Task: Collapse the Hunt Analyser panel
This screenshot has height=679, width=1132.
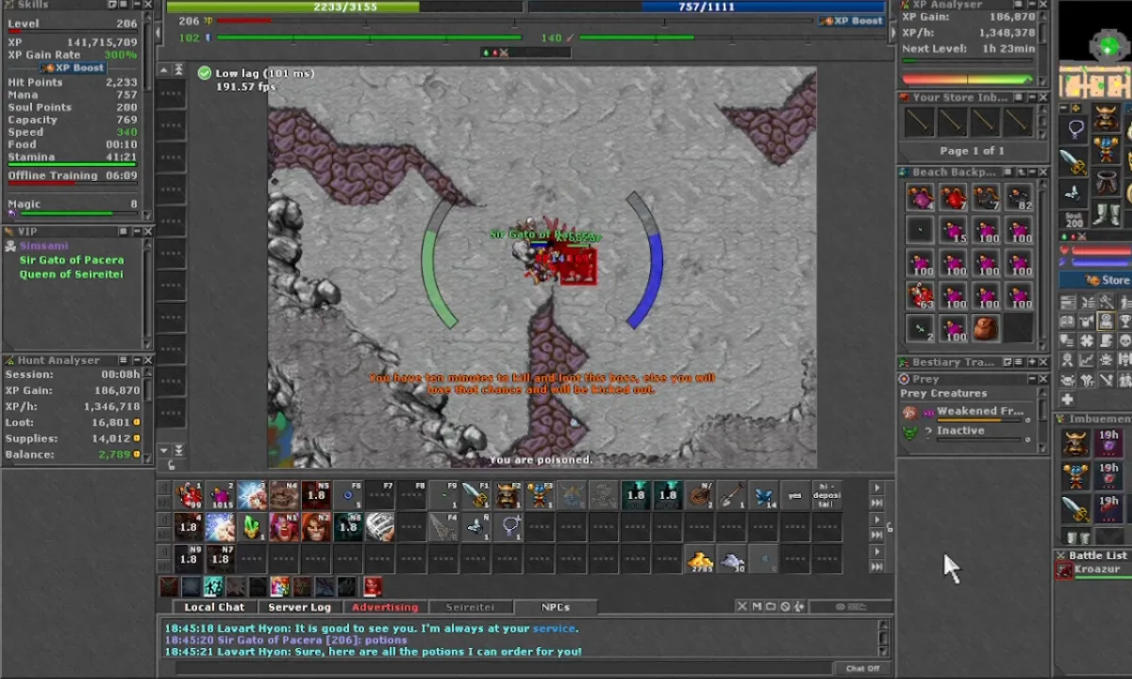Action: [x=137, y=360]
